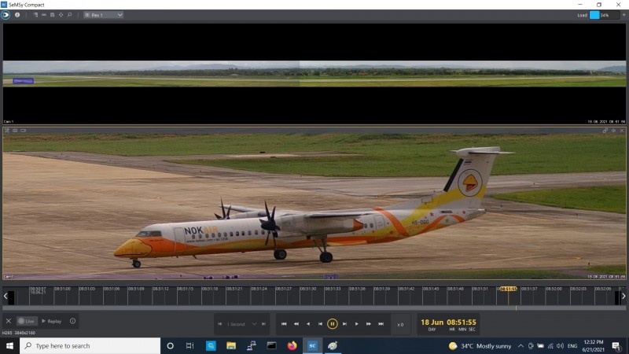Click the SeMSy Compact logo button in toolbar

pos(6,15)
